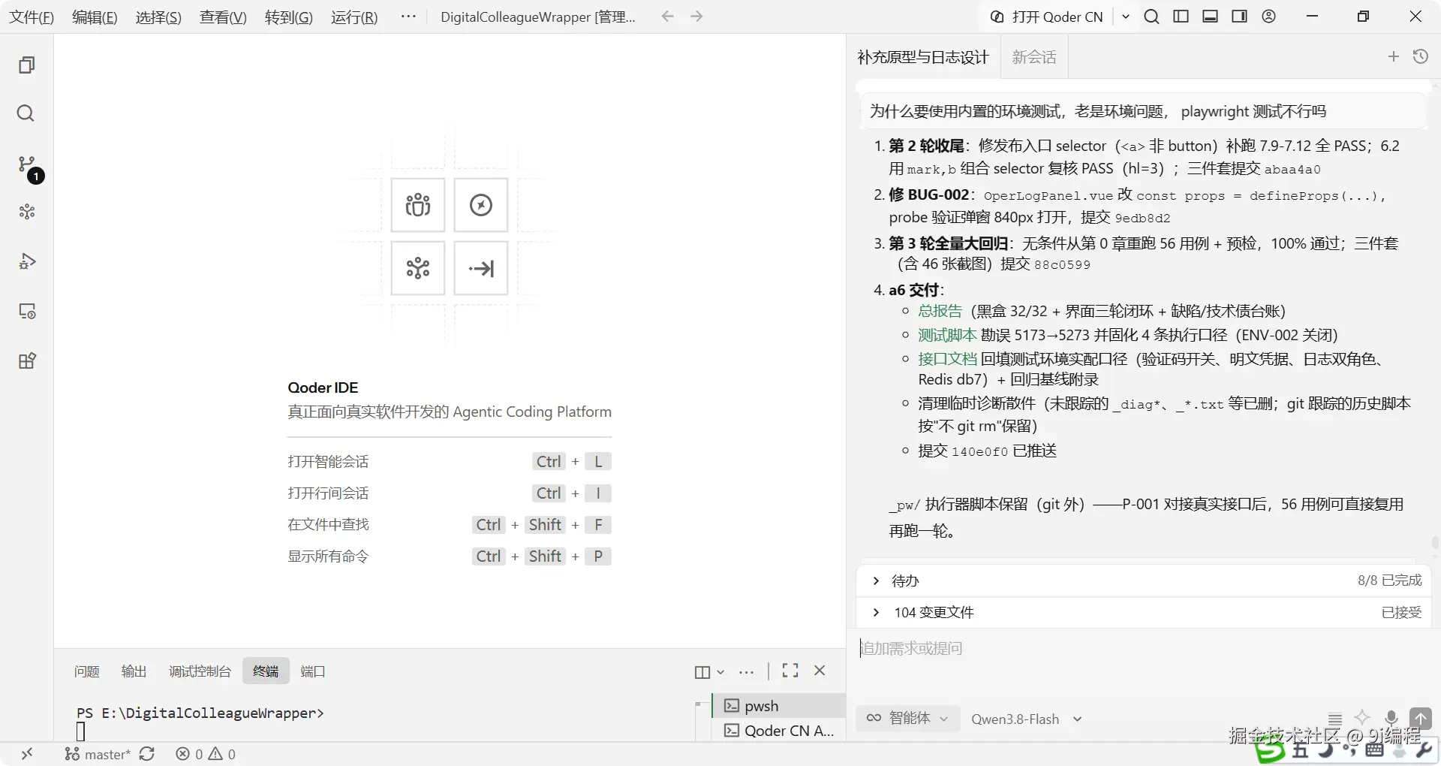This screenshot has width=1441, height=766.
Task: Open the Extensions view
Action: coord(27,360)
